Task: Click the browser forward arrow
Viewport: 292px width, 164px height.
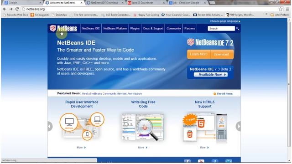Action: (x=11, y=9)
